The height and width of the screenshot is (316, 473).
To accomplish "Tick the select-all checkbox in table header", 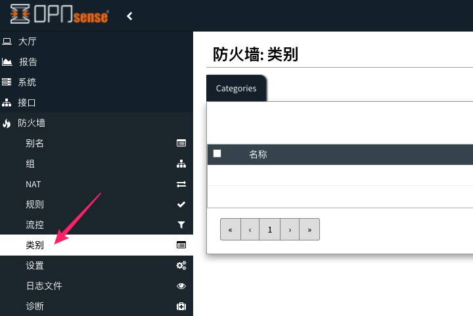I will click(217, 154).
